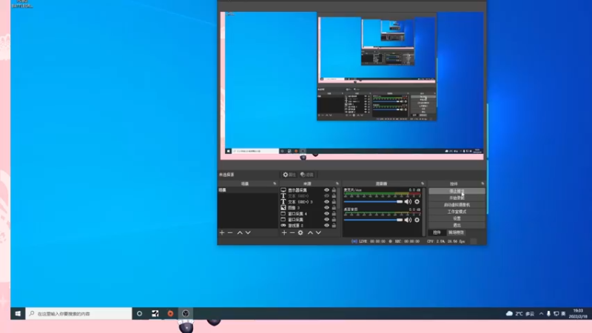Open 麦克风/Aux audio settings gear
The image size is (592, 333).
point(417,202)
